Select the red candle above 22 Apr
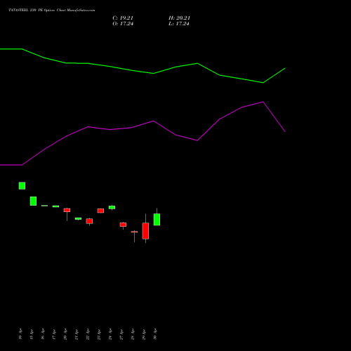Image resolution: width=351 pixels, height=351 pixels. pyautogui.click(x=89, y=221)
